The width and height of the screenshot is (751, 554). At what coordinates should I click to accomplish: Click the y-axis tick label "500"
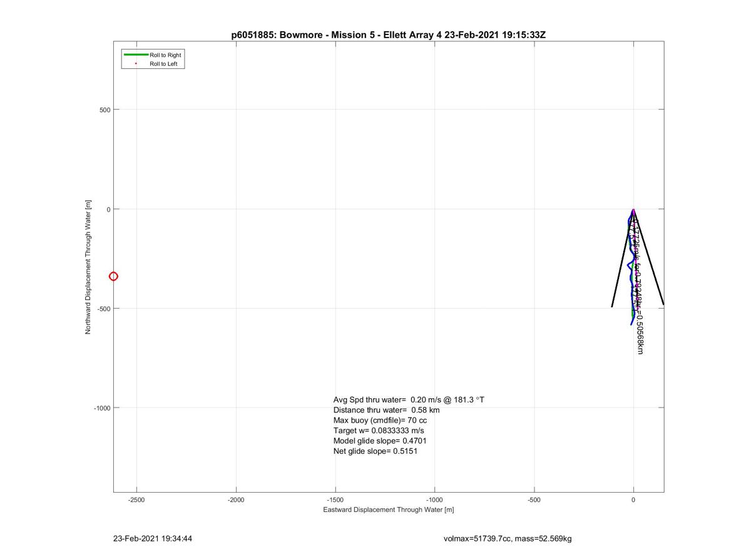pos(104,110)
